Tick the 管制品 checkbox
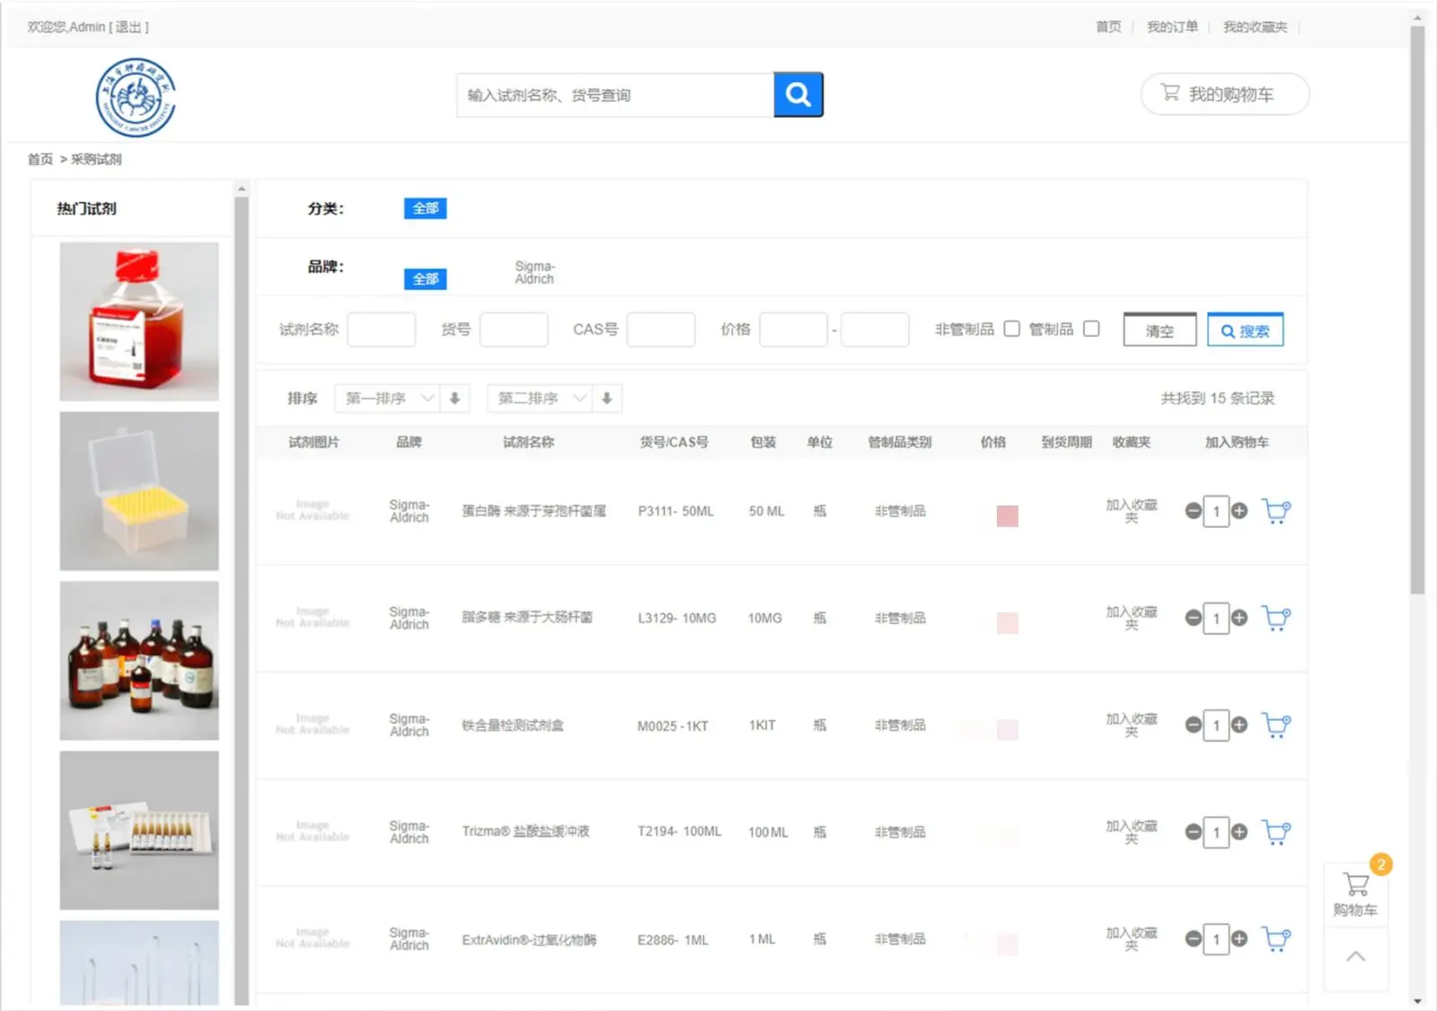The width and height of the screenshot is (1437, 1011). click(1091, 329)
